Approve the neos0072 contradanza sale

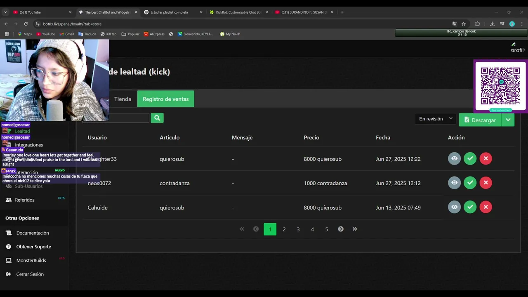(470, 183)
